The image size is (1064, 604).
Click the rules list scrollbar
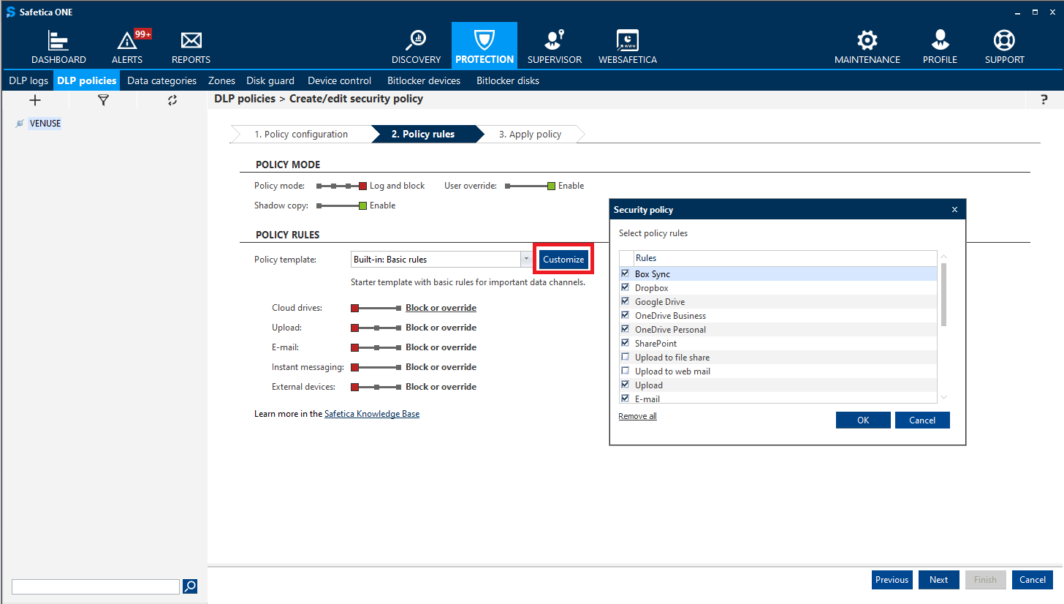click(x=943, y=294)
